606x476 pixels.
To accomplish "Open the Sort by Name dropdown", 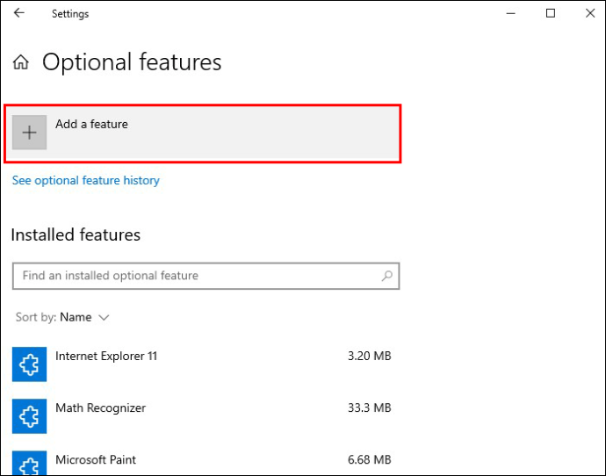I will pos(76,317).
